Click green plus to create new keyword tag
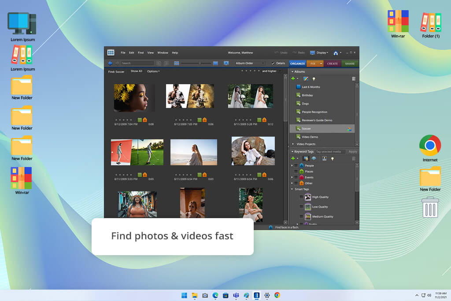This screenshot has height=301, width=451. click(x=293, y=158)
